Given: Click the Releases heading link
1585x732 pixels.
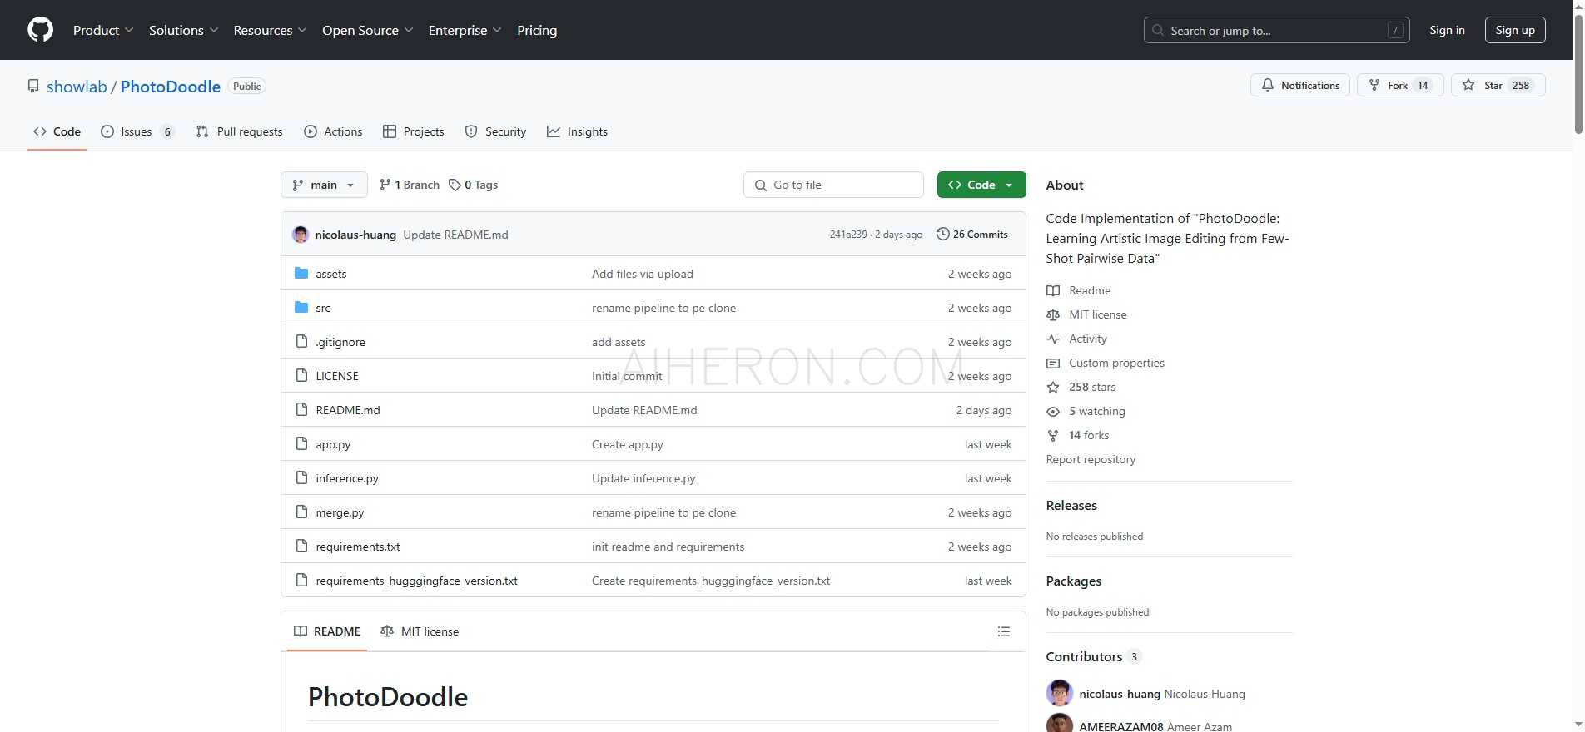Looking at the screenshot, I should 1071,505.
